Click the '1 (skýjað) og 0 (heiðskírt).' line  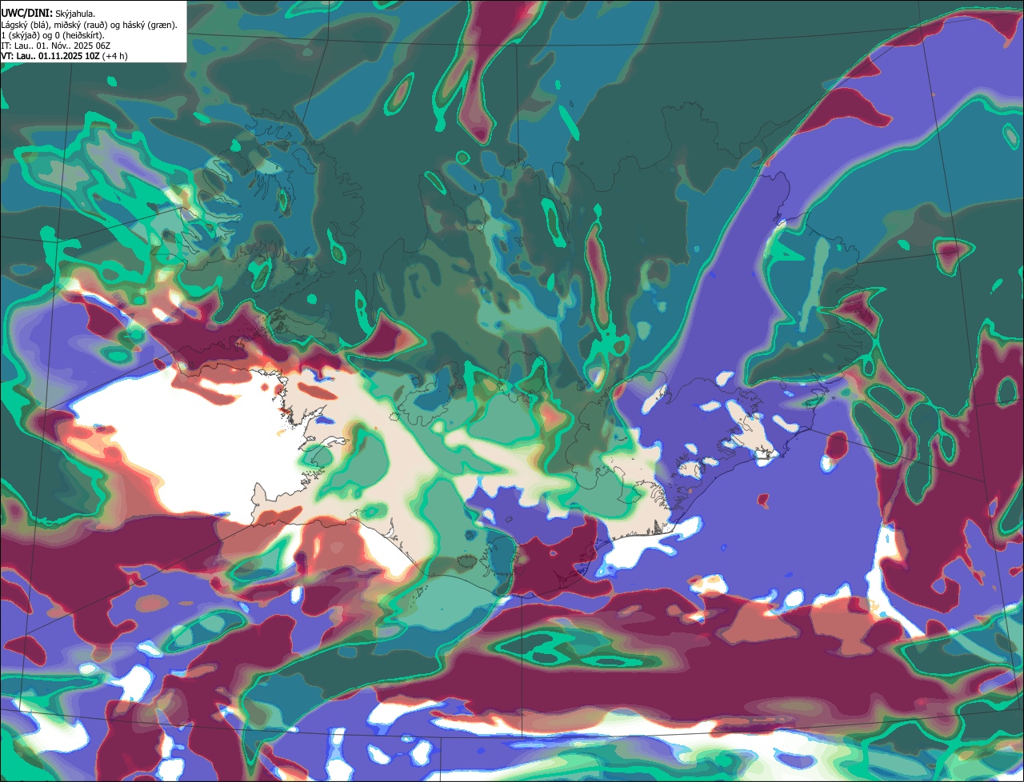(x=53, y=35)
